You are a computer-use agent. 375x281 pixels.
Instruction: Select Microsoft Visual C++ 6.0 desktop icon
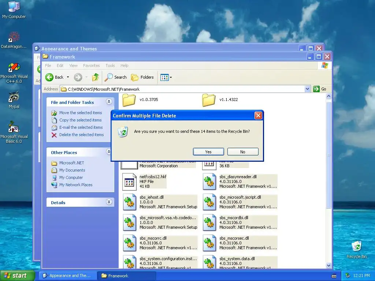point(14,67)
